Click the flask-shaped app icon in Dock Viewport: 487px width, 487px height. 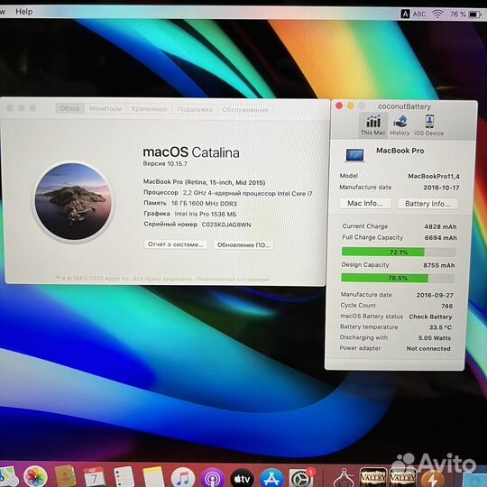344,479
